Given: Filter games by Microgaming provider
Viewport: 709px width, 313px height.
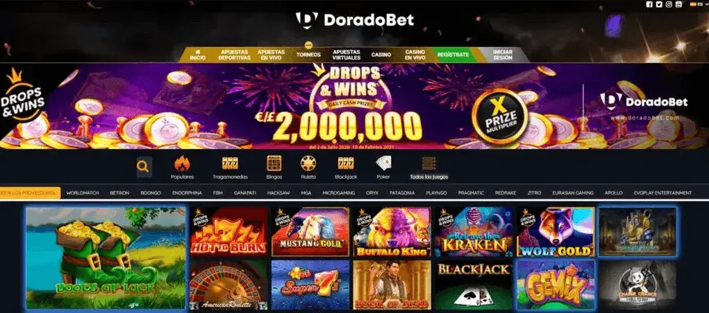Looking at the screenshot, I should [339, 193].
